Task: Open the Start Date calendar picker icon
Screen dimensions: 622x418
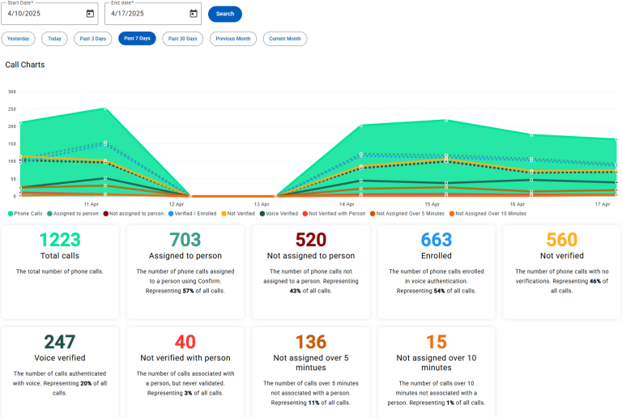Action: click(x=90, y=14)
